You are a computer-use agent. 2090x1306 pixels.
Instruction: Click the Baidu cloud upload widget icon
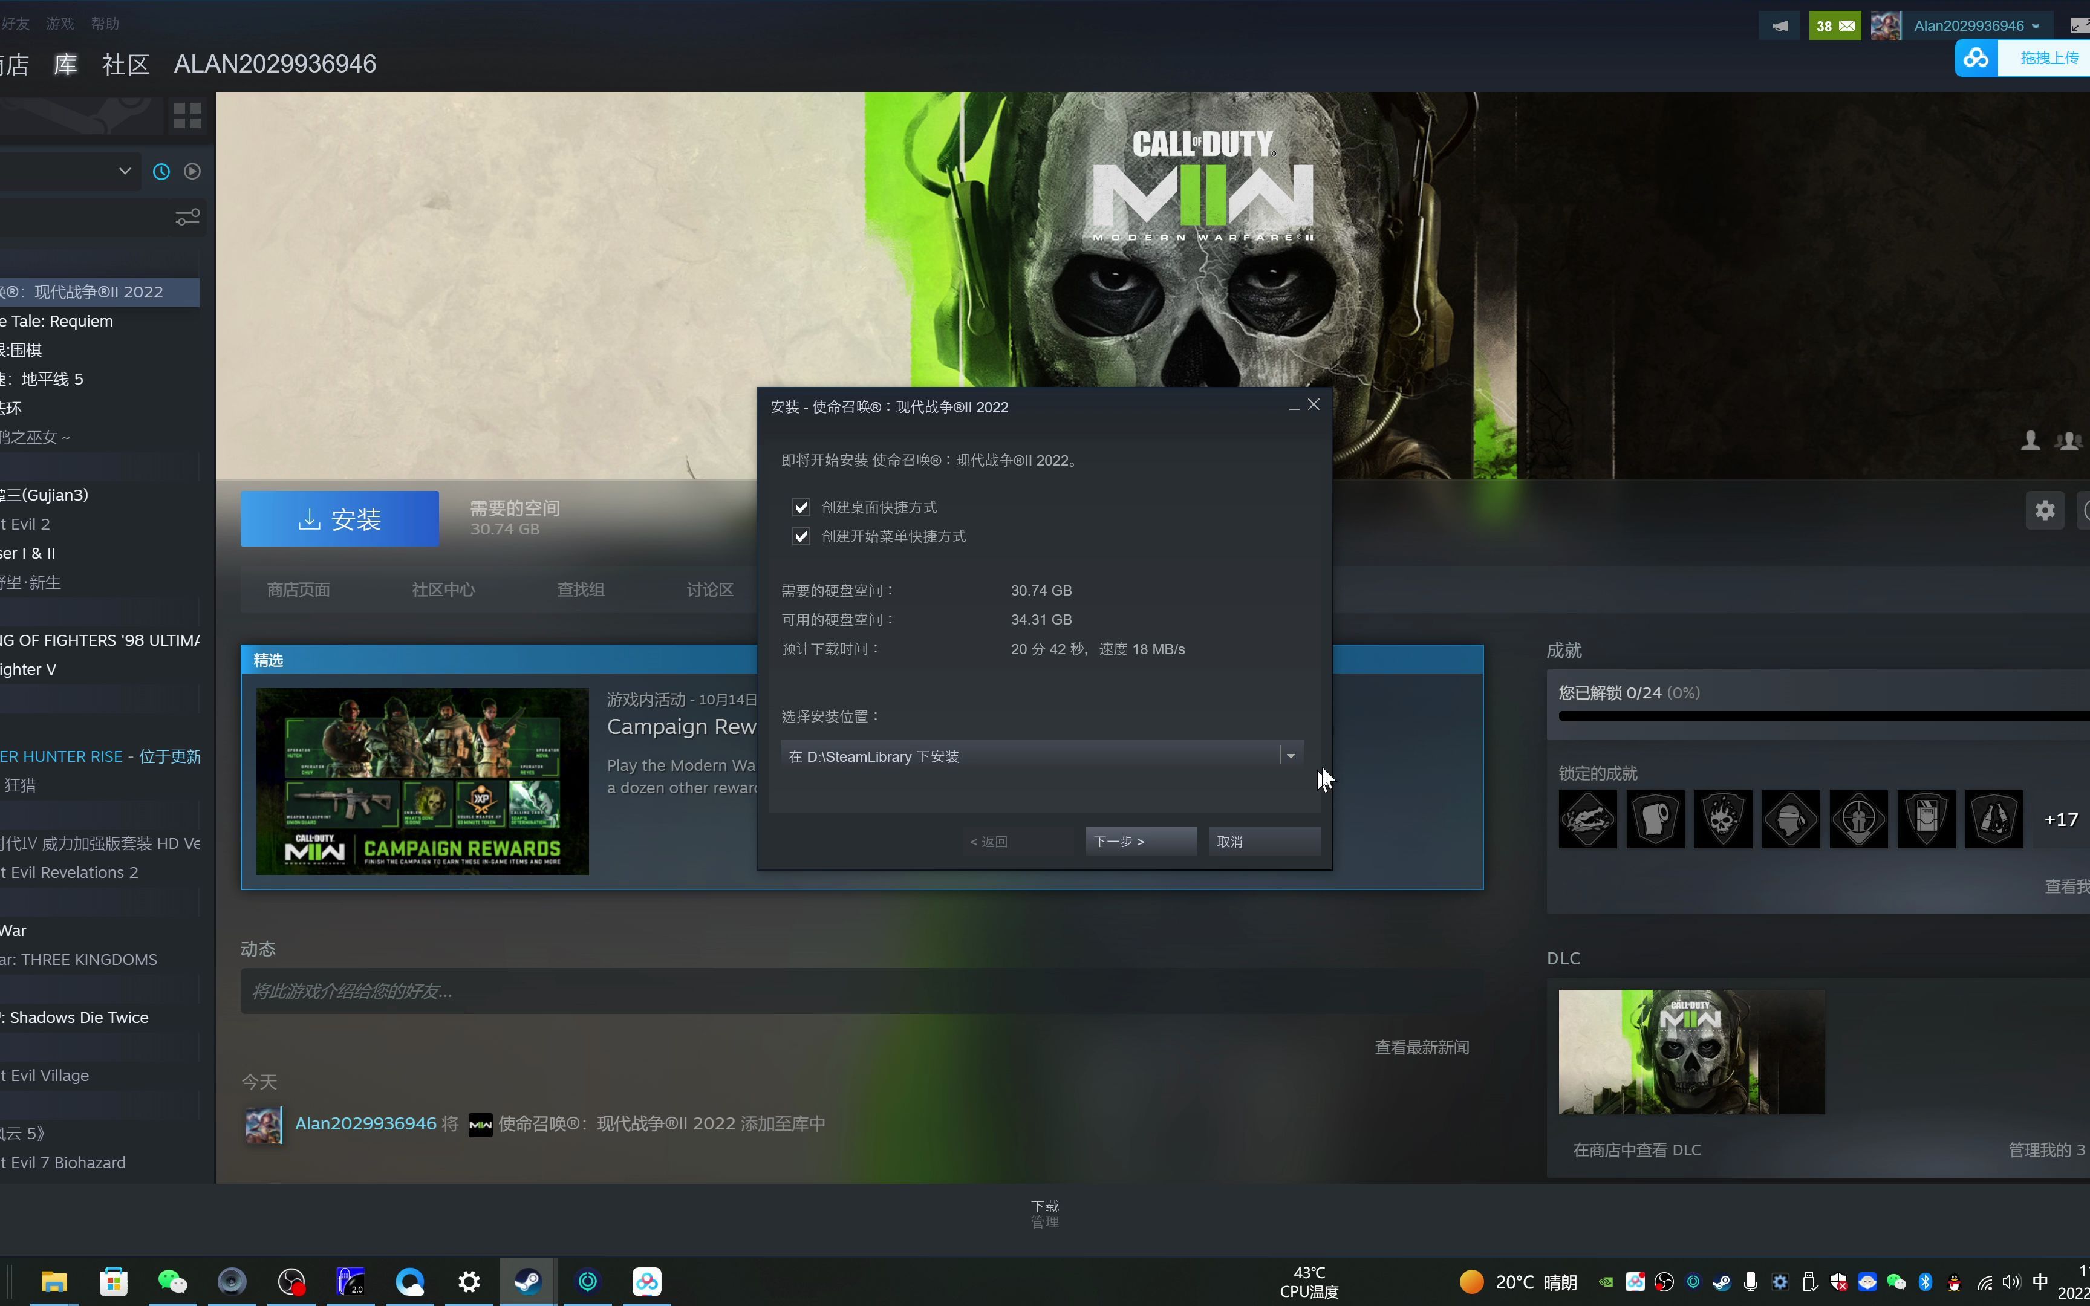[x=1976, y=58]
